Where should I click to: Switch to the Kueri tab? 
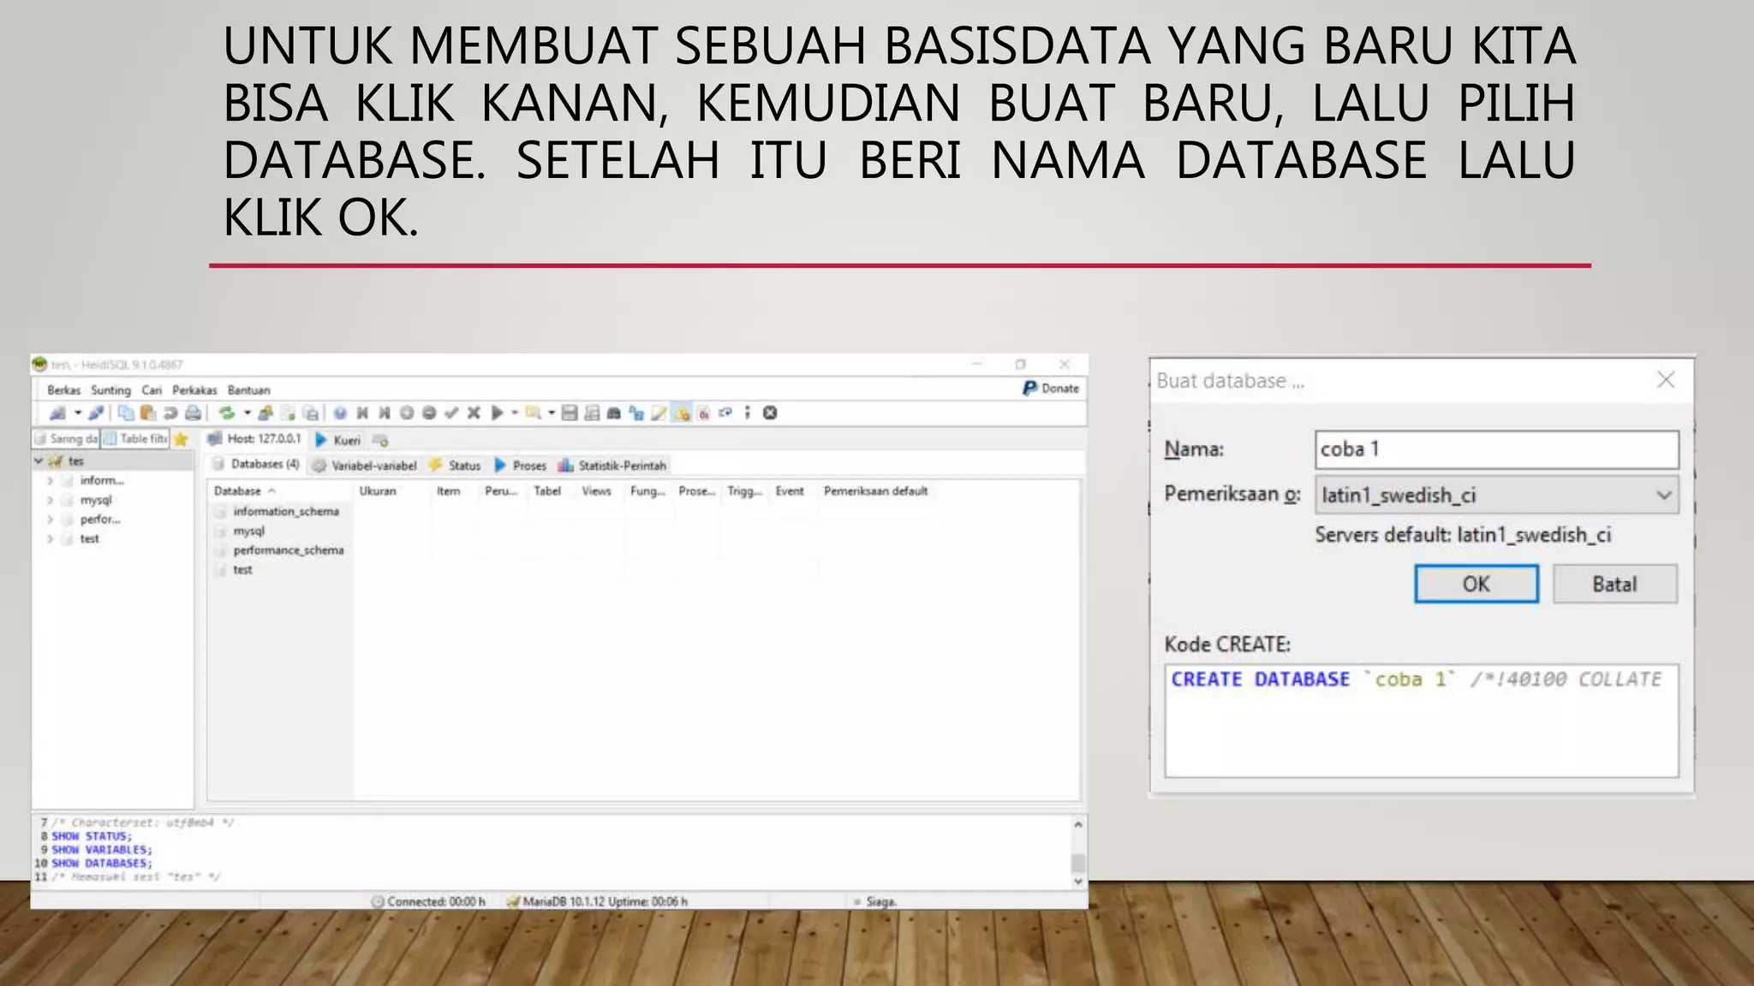[338, 440]
